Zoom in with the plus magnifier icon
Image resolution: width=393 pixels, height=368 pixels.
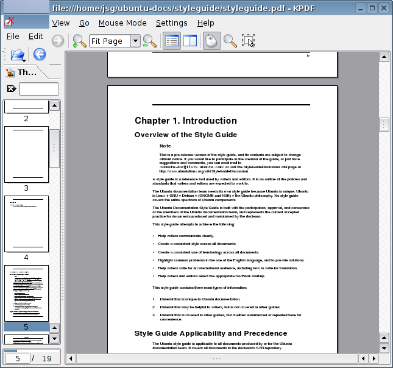coord(79,41)
